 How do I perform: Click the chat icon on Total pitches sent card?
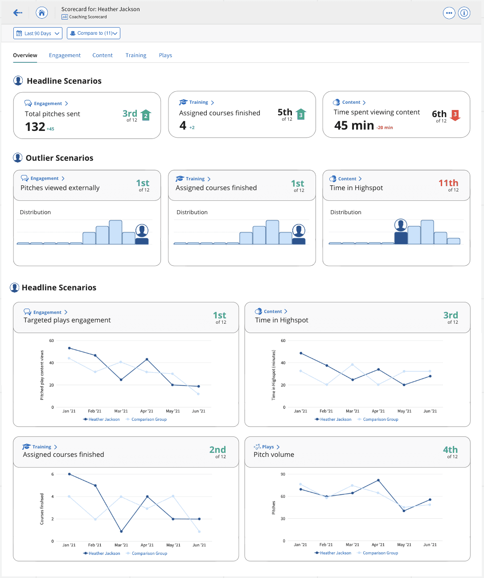click(28, 103)
